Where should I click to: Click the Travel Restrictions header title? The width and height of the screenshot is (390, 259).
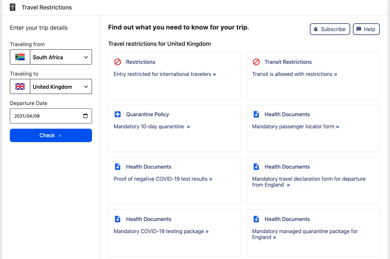[x=47, y=8]
